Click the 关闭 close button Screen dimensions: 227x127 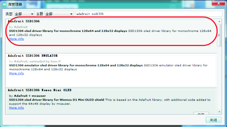[213, 120]
